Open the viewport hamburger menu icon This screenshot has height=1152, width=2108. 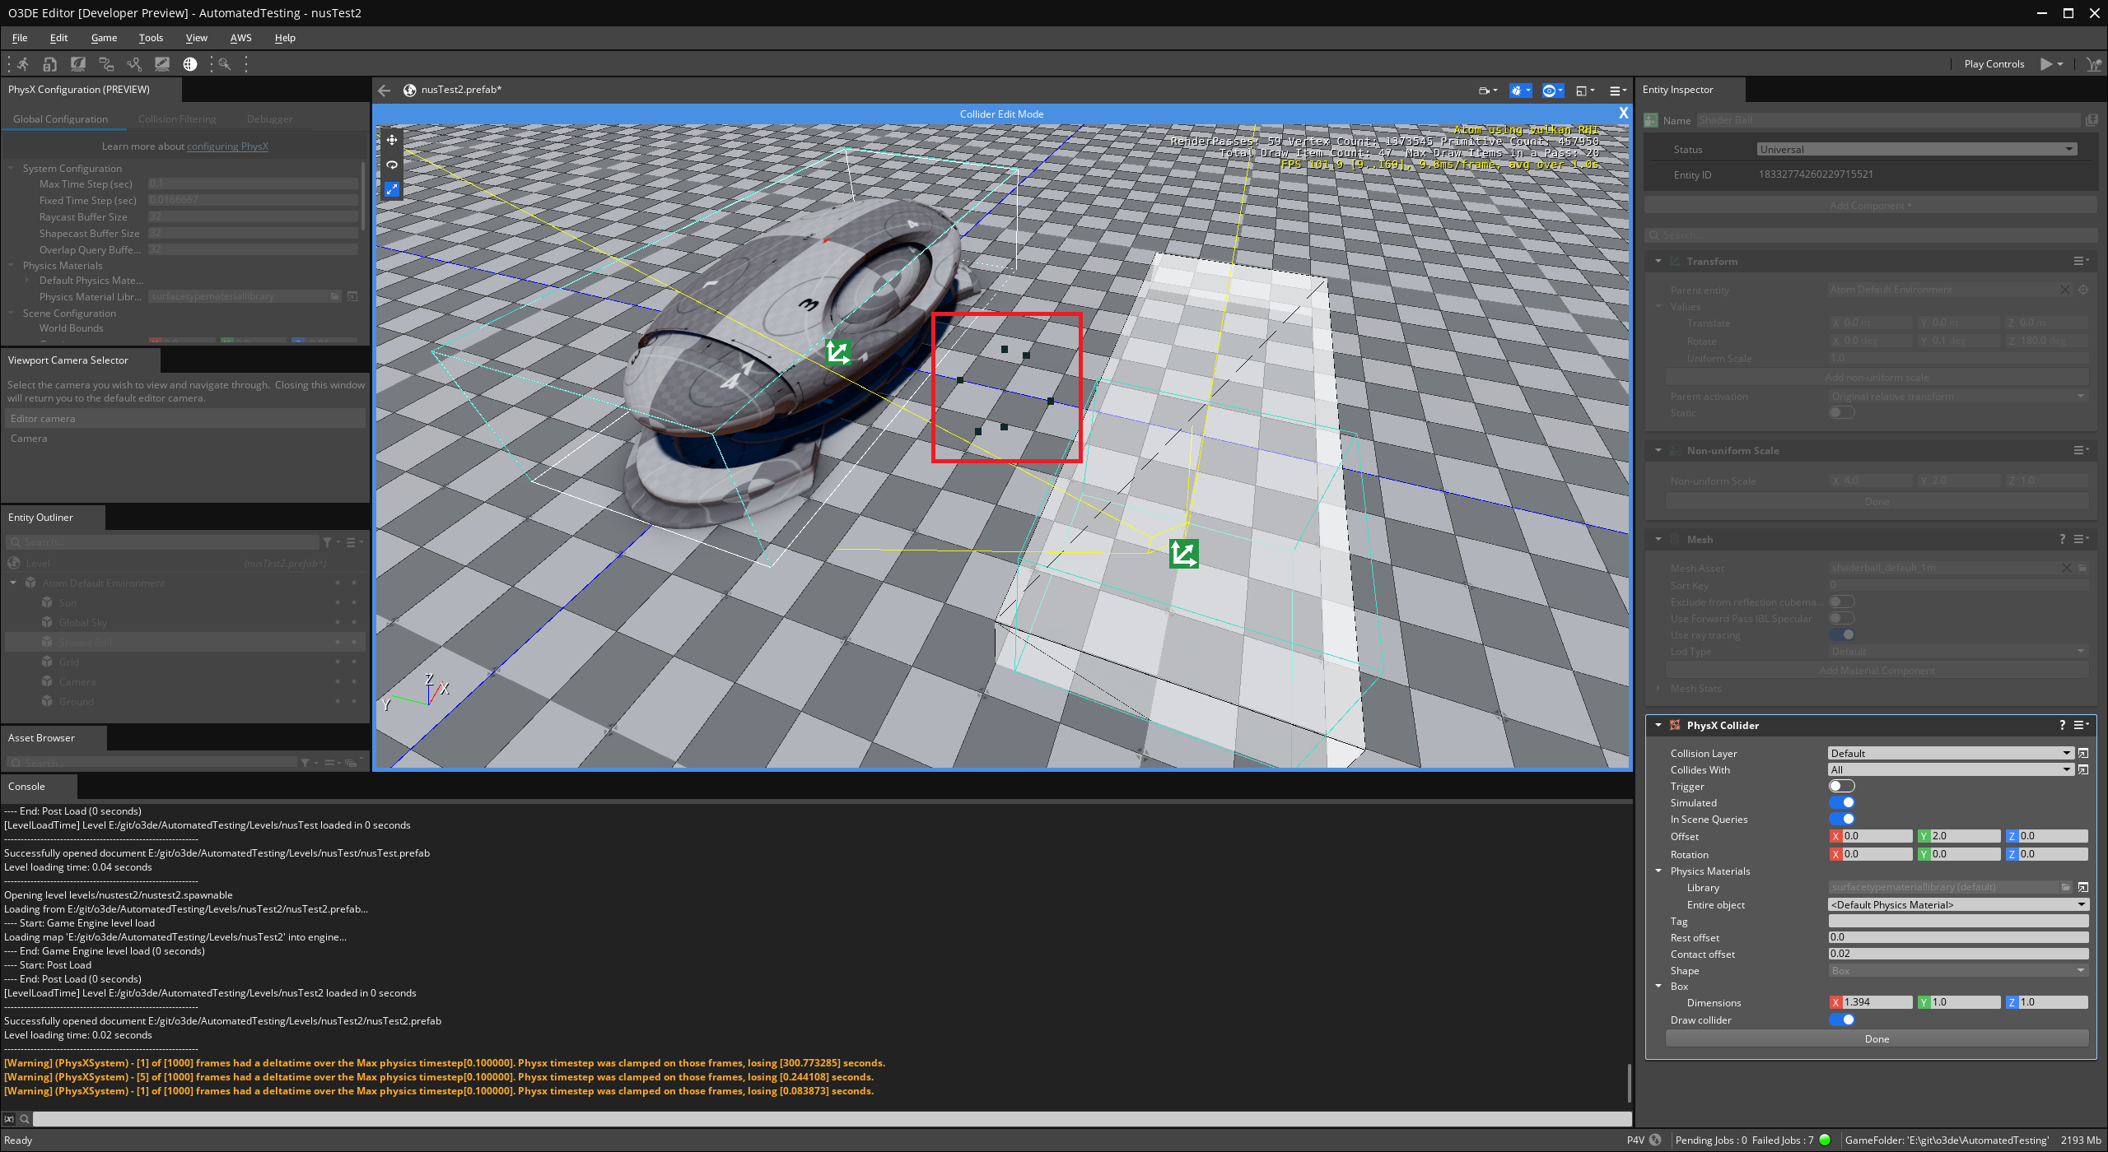click(1614, 91)
